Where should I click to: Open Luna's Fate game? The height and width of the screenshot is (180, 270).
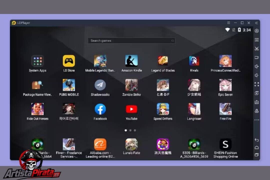(x=131, y=144)
